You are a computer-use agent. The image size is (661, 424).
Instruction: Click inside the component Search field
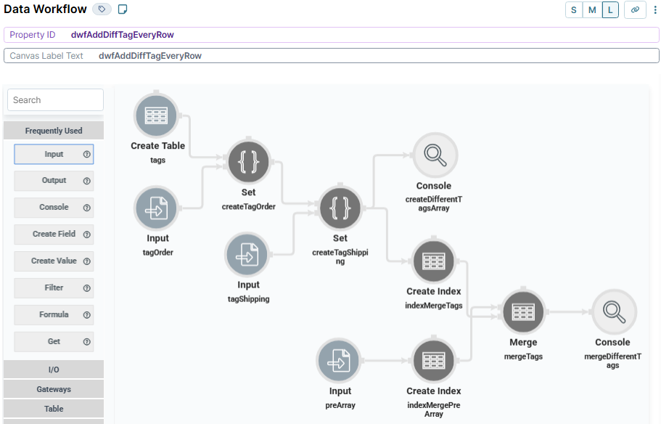coord(54,99)
